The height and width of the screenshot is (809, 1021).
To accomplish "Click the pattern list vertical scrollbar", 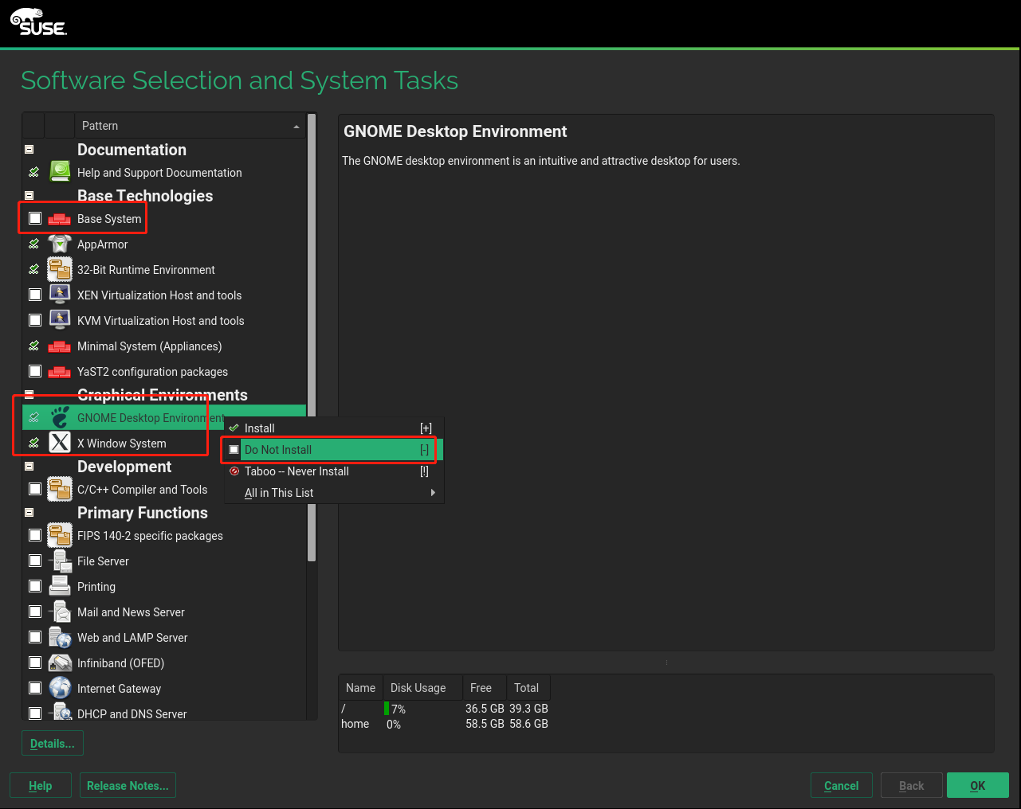I will coord(312,338).
